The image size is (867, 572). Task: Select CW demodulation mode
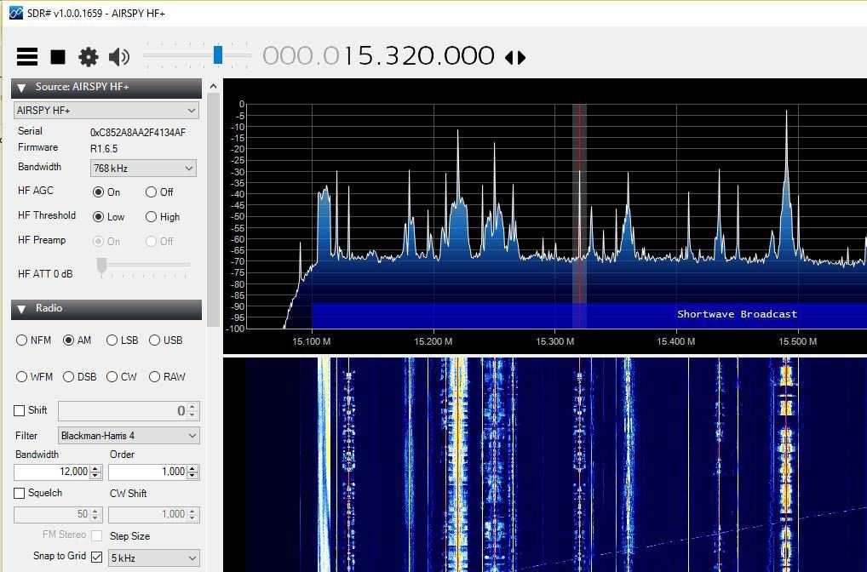coord(112,377)
